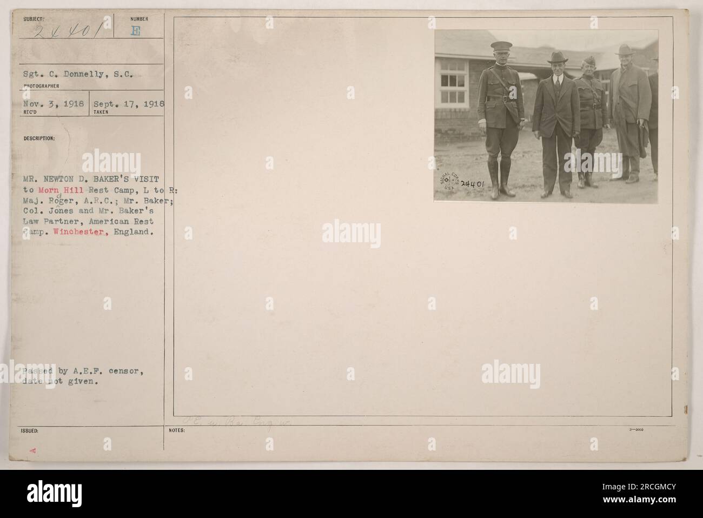This screenshot has height=518, width=703.
Task: Click the line MR. NEWTON D. BAKER'S VISIT
Action: pos(91,179)
